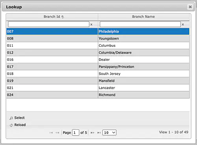Go to the previous page arrow
This screenshot has height=145, width=197.
[x=57, y=133]
